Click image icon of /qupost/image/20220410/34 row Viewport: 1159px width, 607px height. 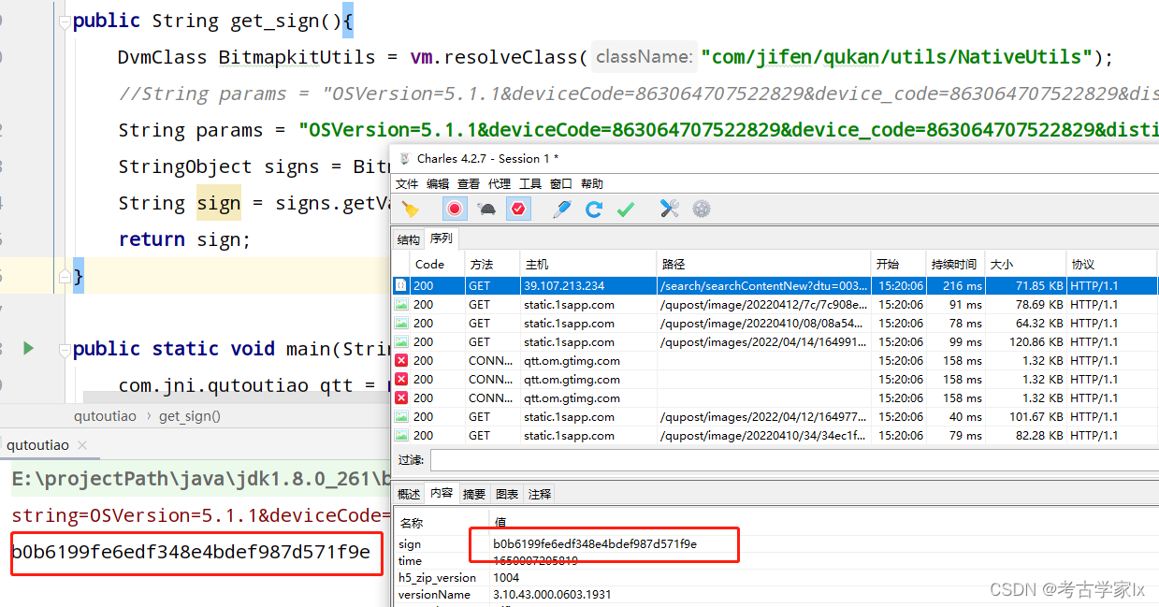(401, 435)
